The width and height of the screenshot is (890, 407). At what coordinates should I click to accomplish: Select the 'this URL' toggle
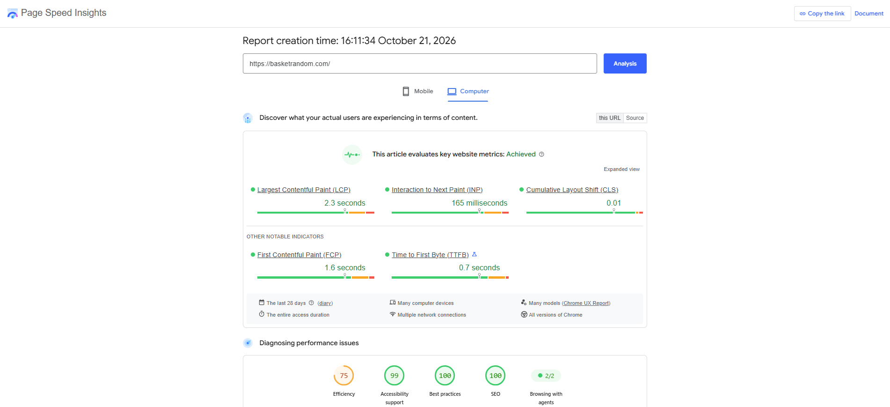pos(610,118)
